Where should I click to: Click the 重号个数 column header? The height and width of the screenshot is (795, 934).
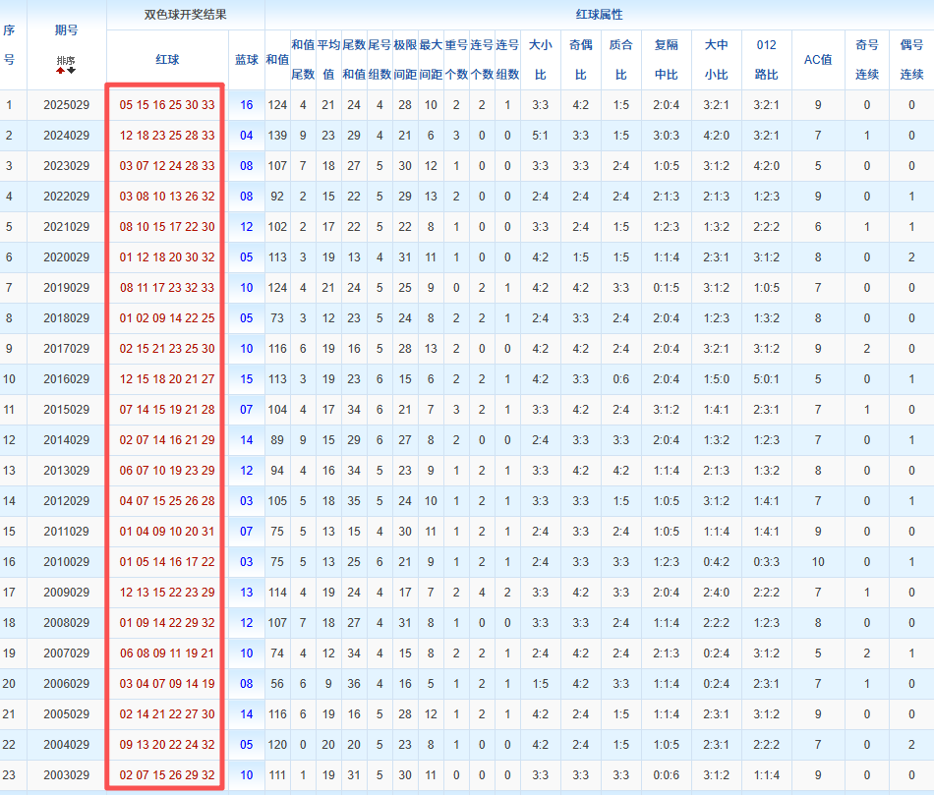coord(456,60)
